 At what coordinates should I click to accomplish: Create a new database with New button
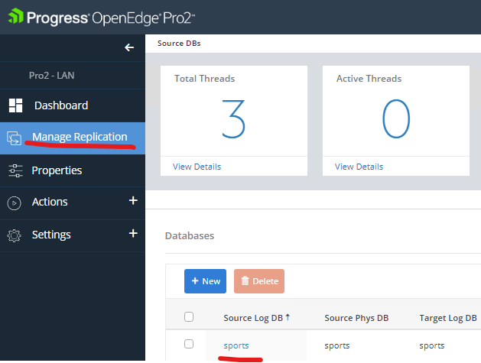tap(205, 281)
